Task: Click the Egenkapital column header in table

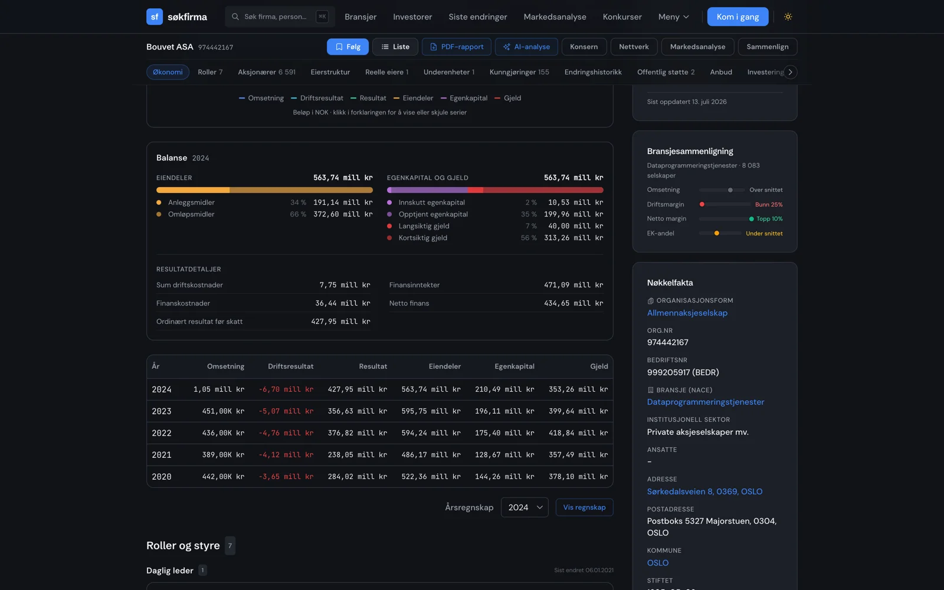Action: [514, 366]
